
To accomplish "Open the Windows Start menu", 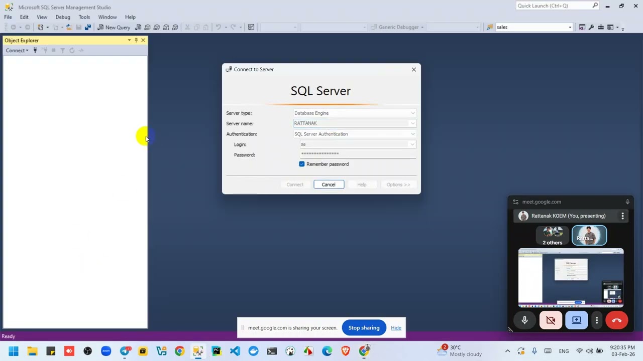I will [x=14, y=351].
